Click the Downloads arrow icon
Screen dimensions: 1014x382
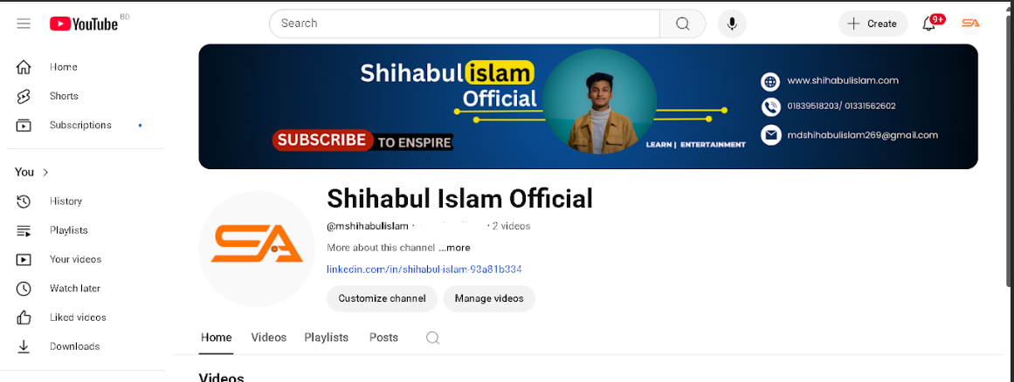(x=24, y=346)
